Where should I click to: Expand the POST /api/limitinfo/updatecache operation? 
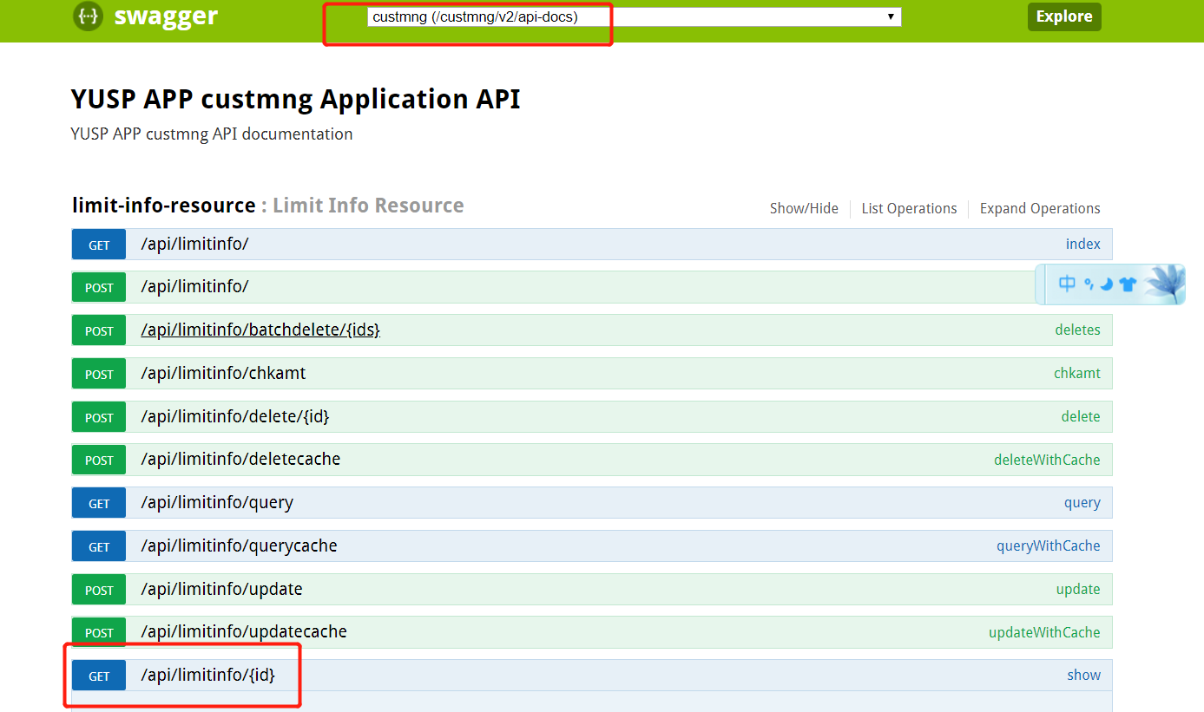click(244, 632)
